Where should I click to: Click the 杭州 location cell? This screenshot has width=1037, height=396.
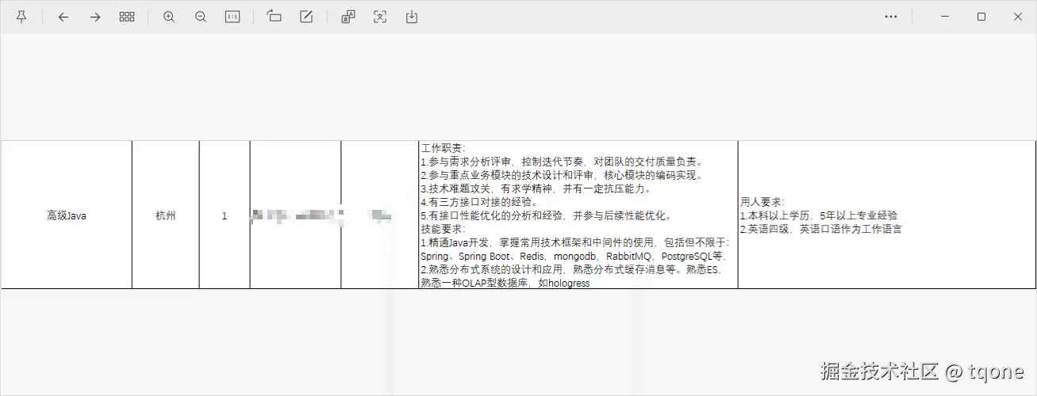166,215
